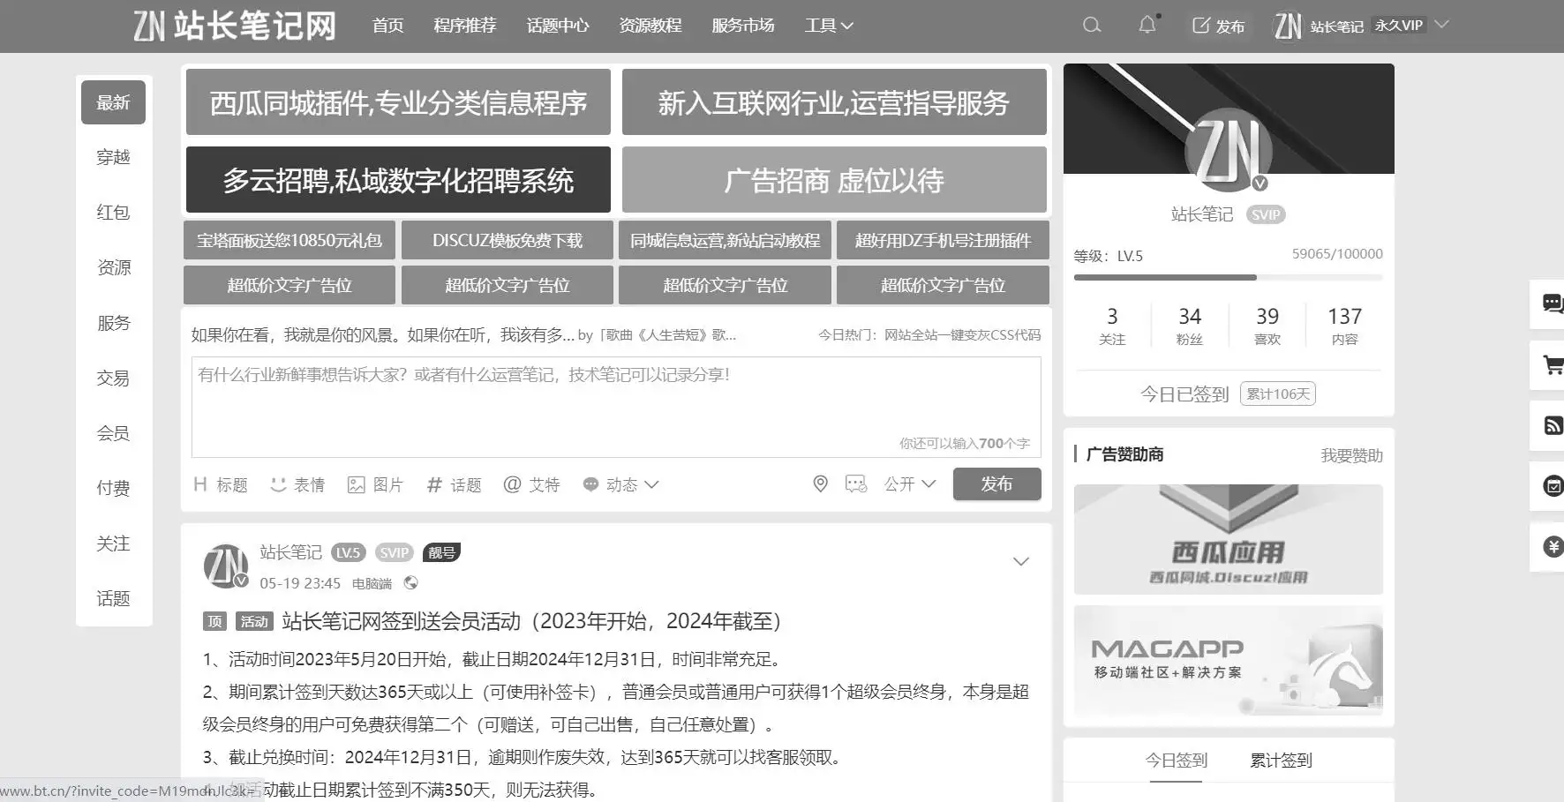The width and height of the screenshot is (1564, 802).
Task: Open the notification bell
Action: coord(1147,25)
